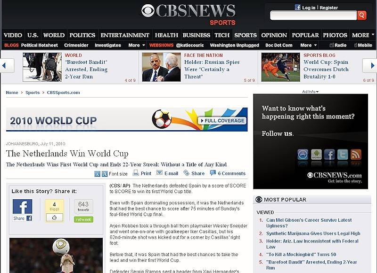Click the Digg thumbs-up button
The height and width of the screenshot is (273, 377).
pos(54,217)
